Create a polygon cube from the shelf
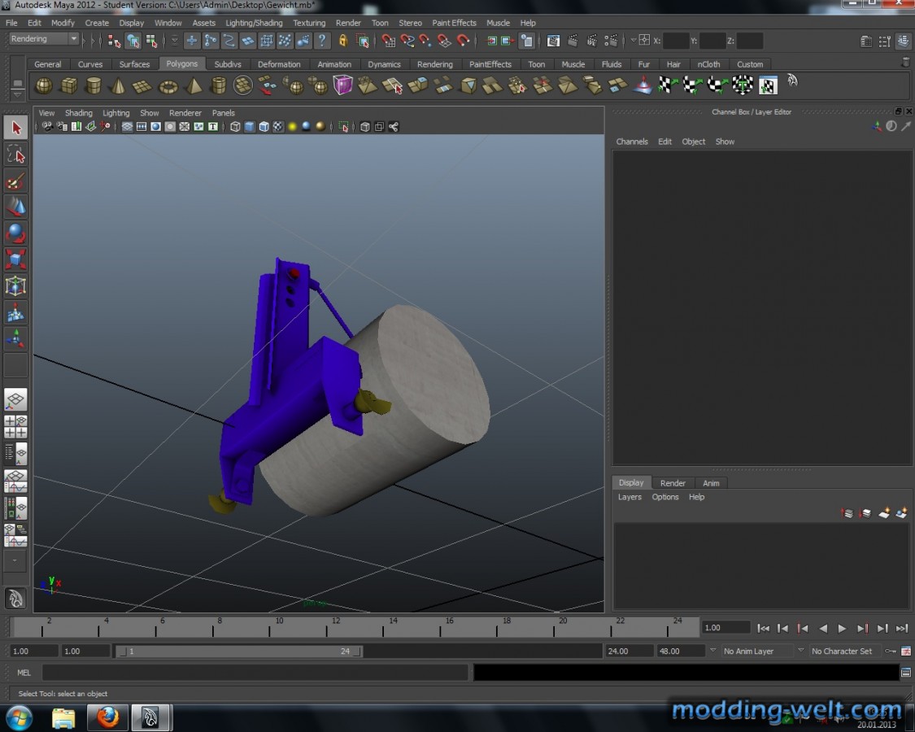The width and height of the screenshot is (915, 732). (69, 86)
